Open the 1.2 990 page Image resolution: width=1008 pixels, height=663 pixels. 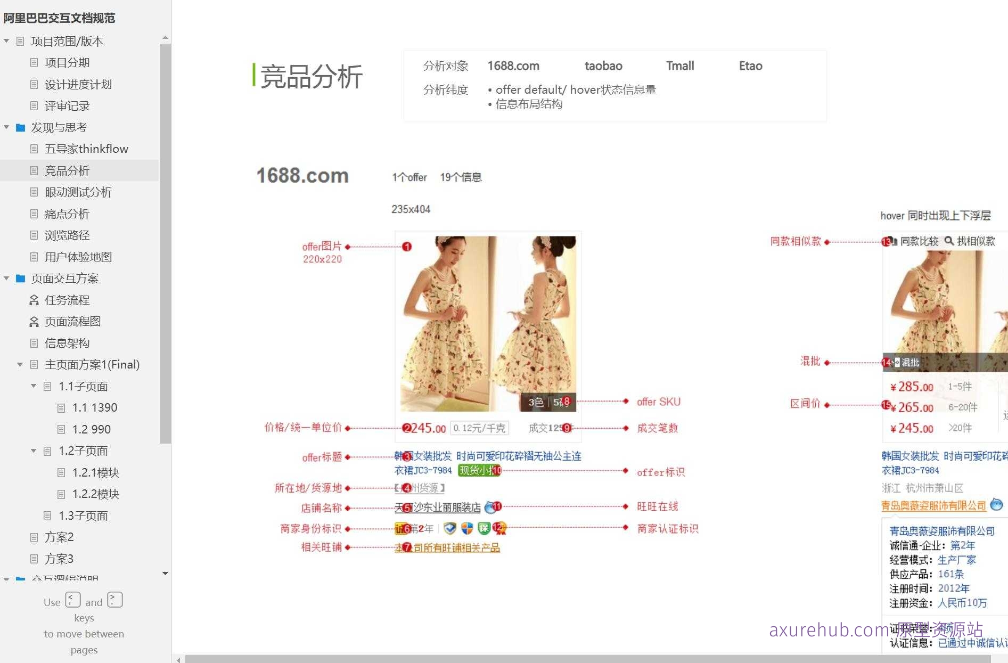[x=92, y=429]
